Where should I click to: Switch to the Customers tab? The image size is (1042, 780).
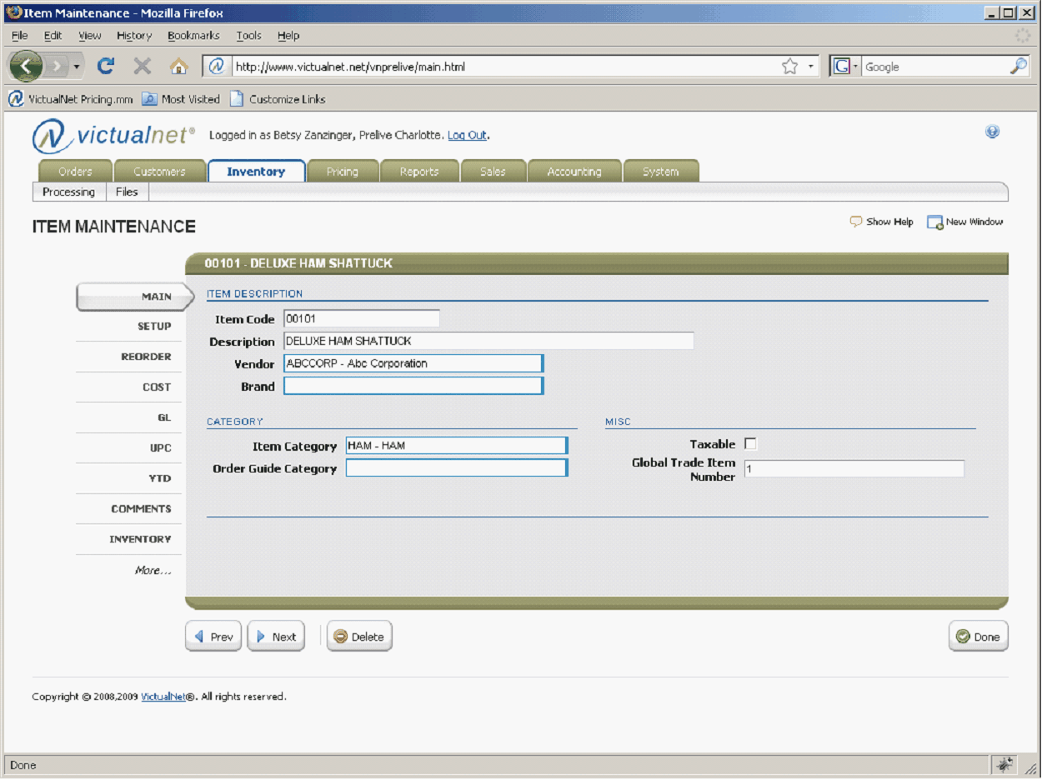coord(159,171)
